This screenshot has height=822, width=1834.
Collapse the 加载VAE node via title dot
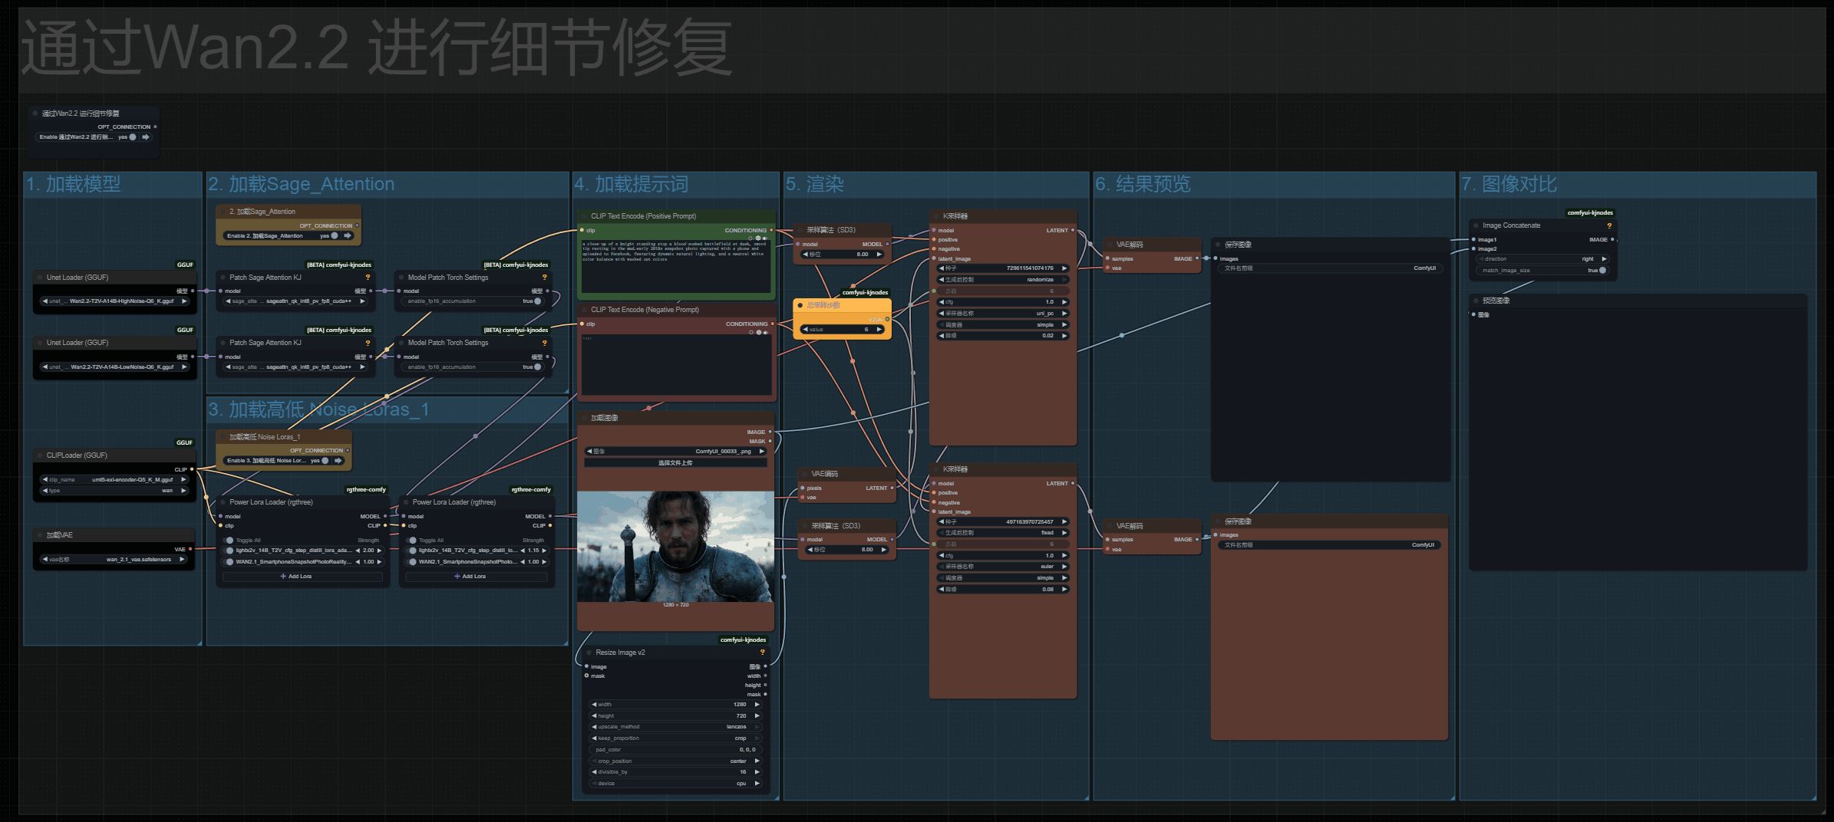[39, 535]
